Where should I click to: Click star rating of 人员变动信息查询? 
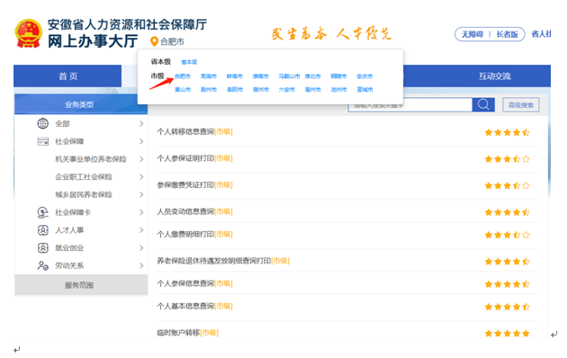click(507, 212)
